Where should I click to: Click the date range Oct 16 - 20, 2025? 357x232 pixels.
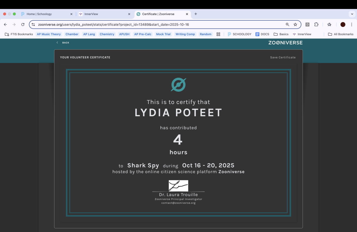208,165
